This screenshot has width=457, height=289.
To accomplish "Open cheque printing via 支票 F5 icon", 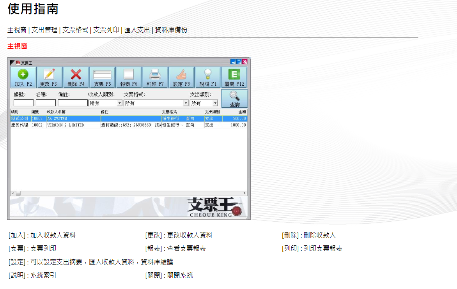I will point(102,77).
